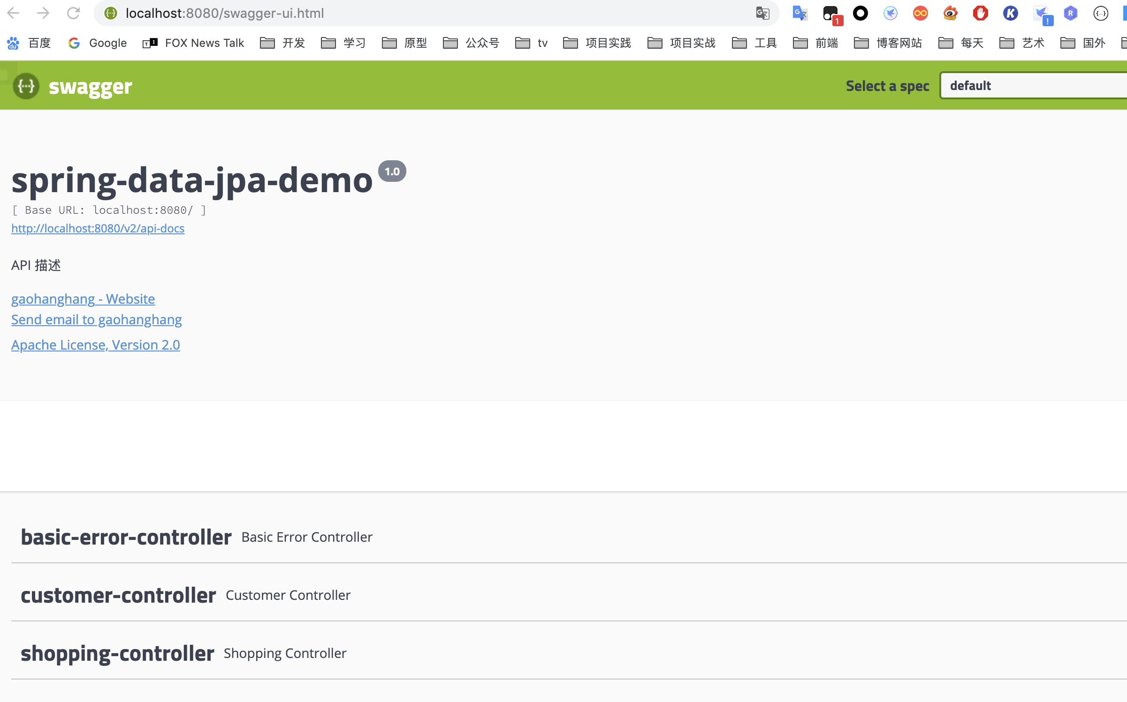The image size is (1127, 702).
Task: Click the browser reload button
Action: pyautogui.click(x=73, y=13)
